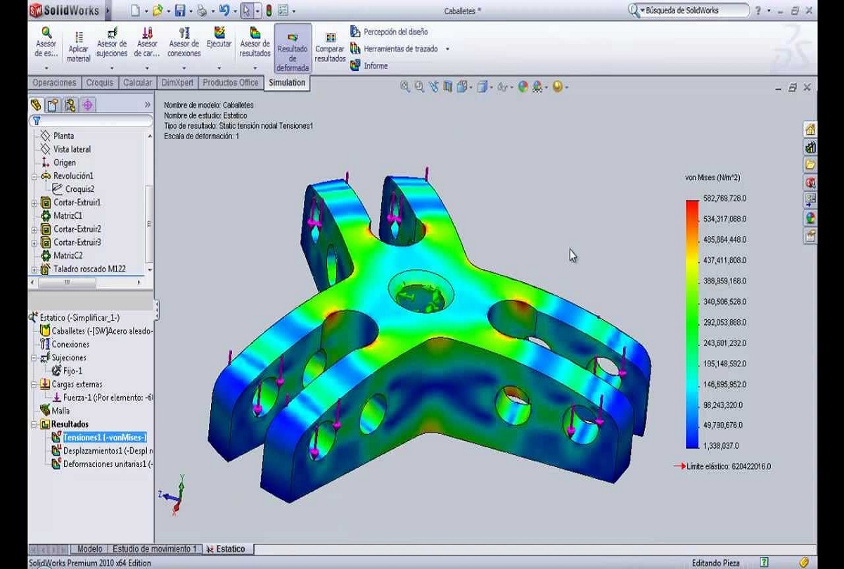Viewport: 844px width, 569px height.
Task: Click Zoom to area icon
Action: (419, 87)
